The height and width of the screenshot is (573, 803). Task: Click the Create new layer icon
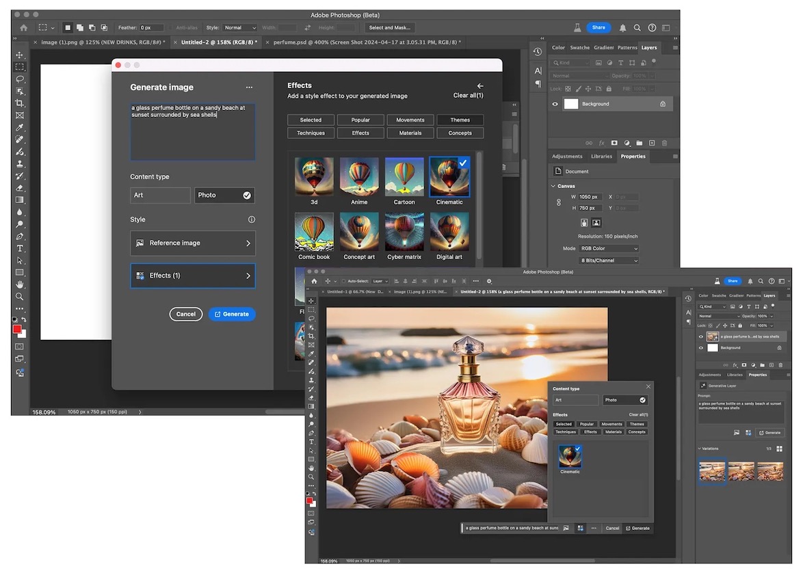coord(652,143)
